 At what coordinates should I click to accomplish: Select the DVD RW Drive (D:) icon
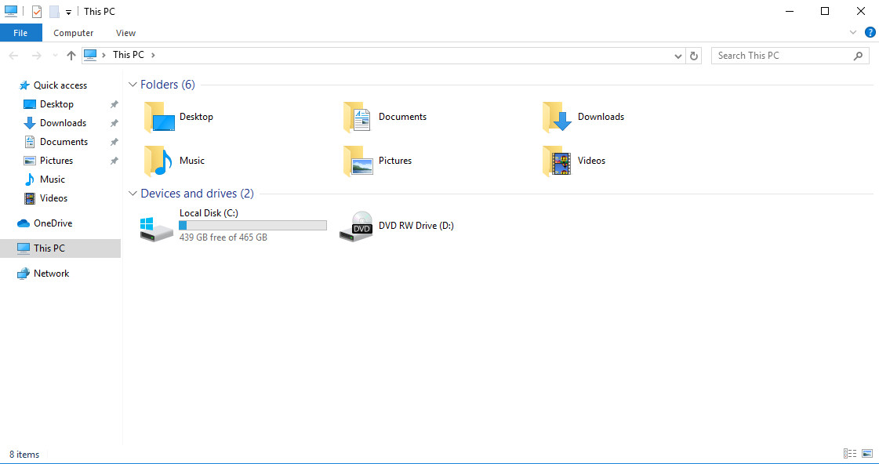tap(356, 227)
